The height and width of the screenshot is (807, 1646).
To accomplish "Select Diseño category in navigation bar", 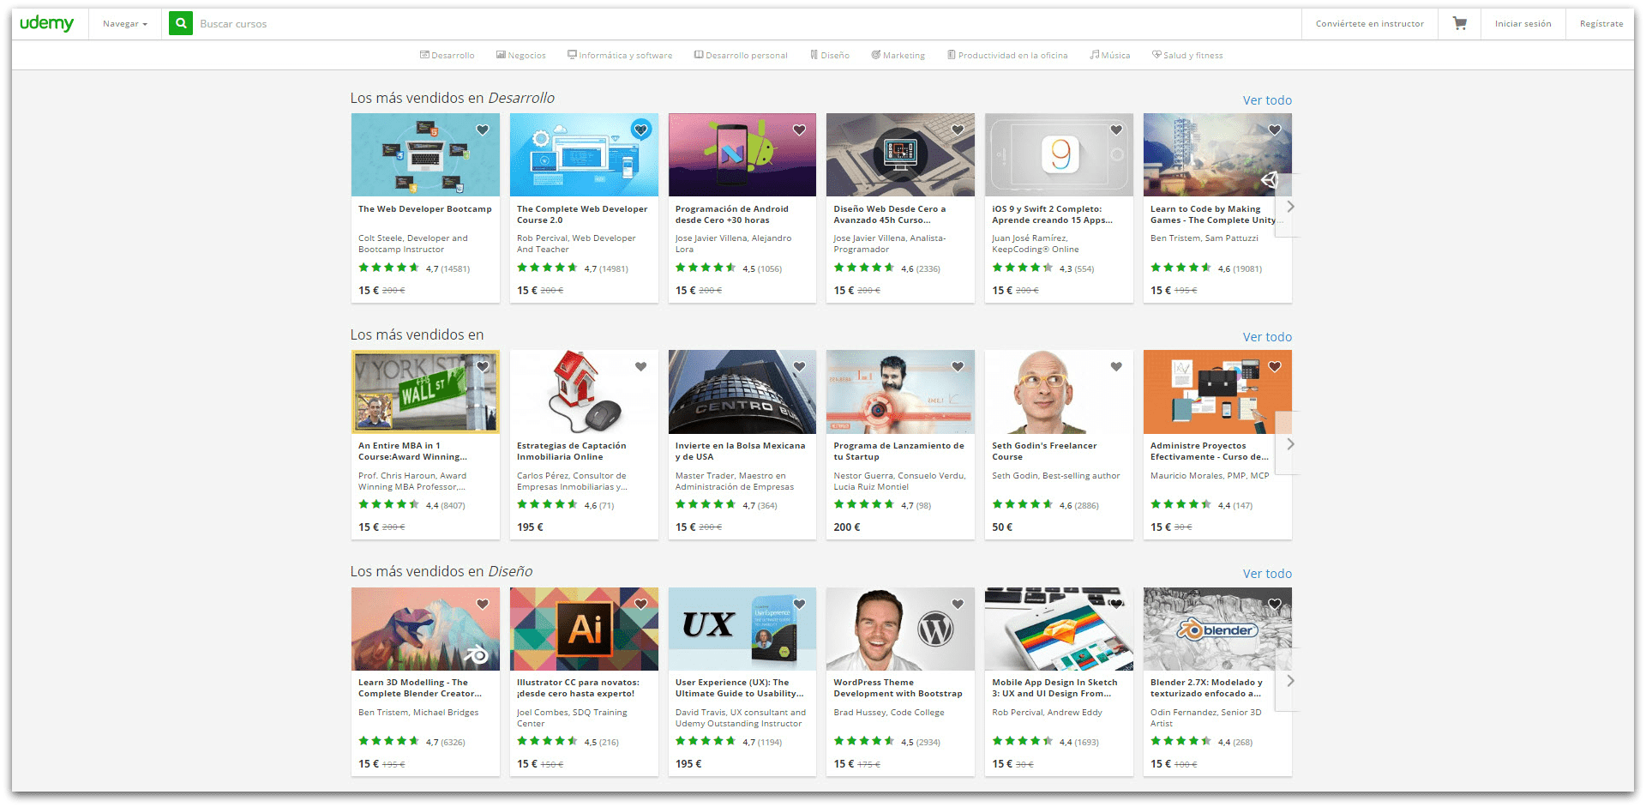I will tap(830, 55).
